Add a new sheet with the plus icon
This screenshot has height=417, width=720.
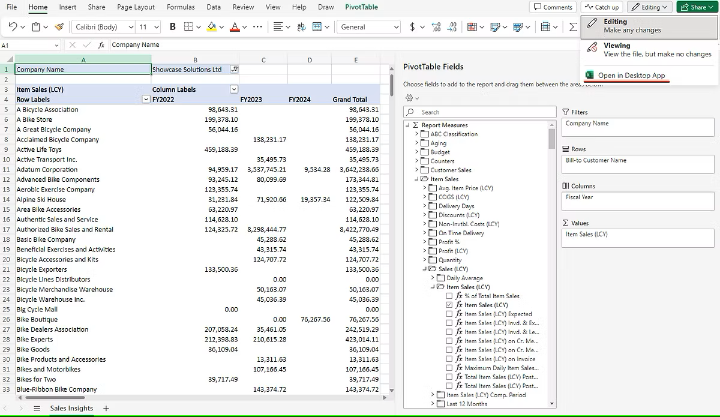[x=106, y=409]
